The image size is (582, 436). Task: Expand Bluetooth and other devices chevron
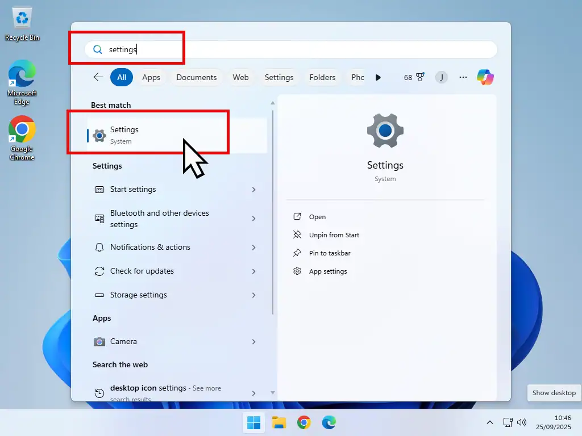pos(254,219)
